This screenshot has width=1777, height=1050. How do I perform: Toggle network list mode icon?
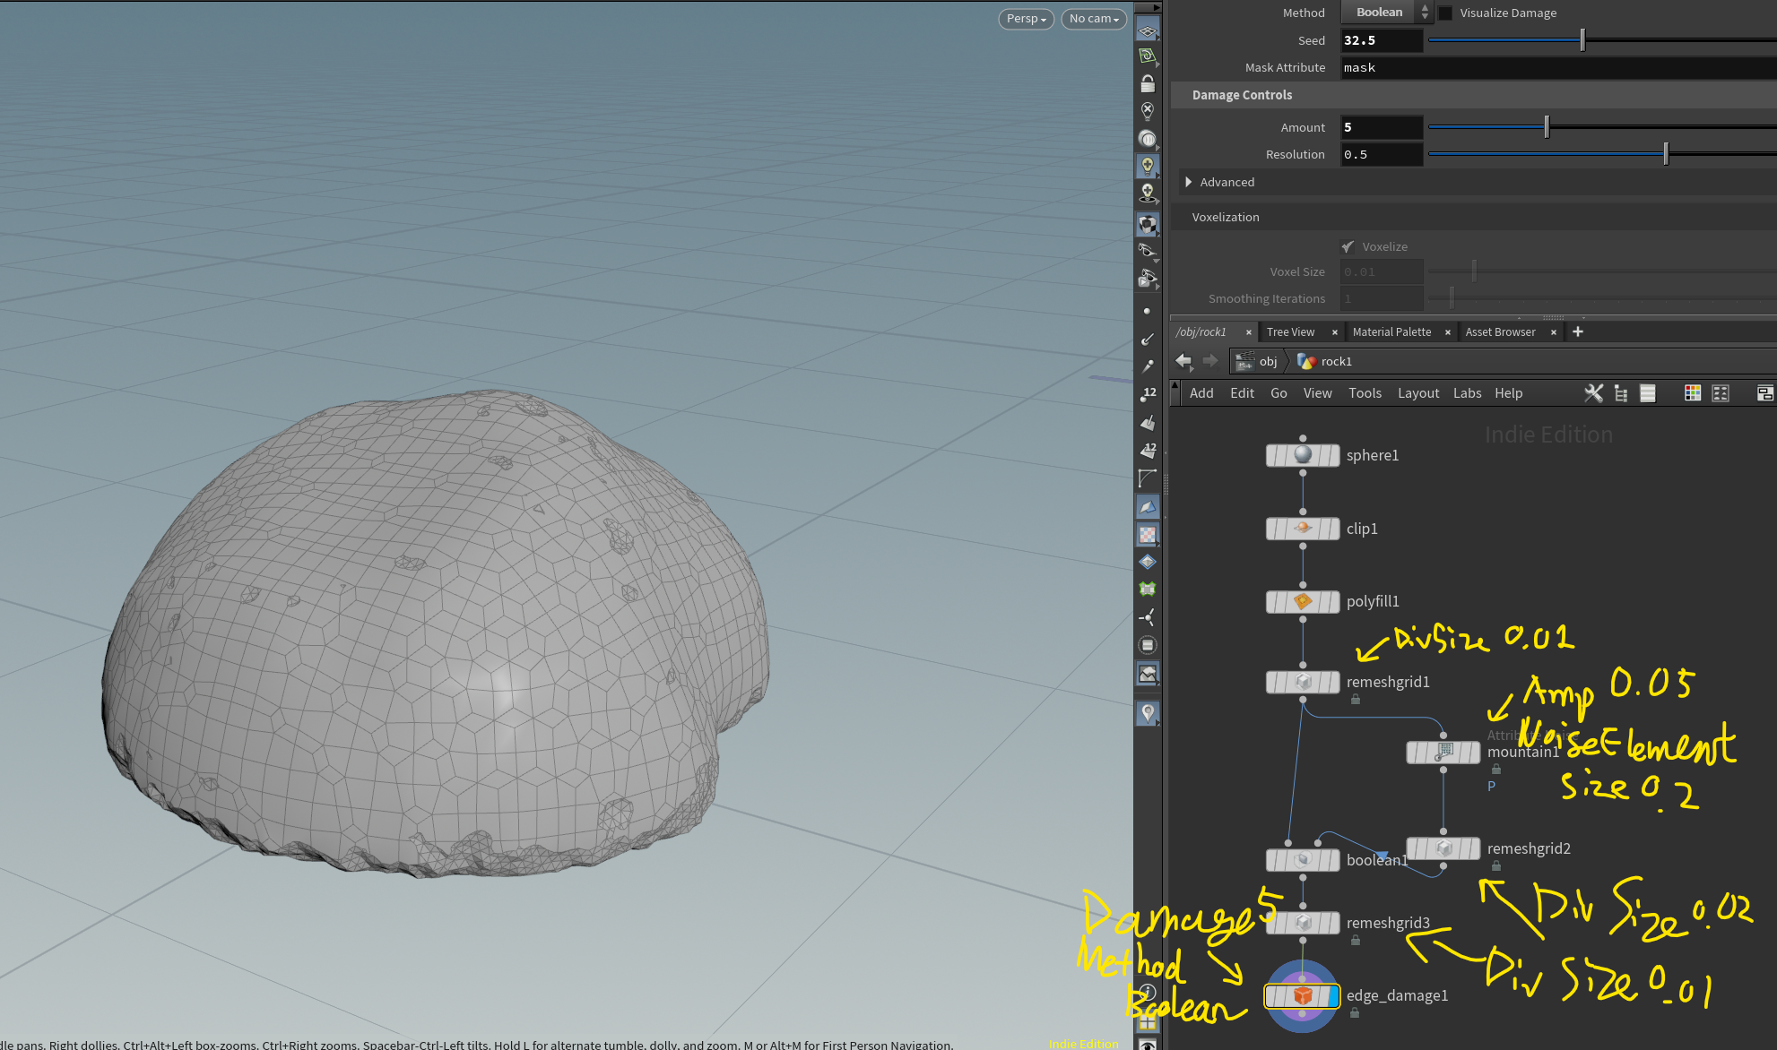click(1648, 393)
